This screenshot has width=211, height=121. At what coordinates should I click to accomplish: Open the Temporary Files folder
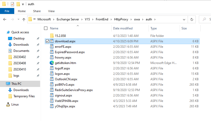coord(24,96)
